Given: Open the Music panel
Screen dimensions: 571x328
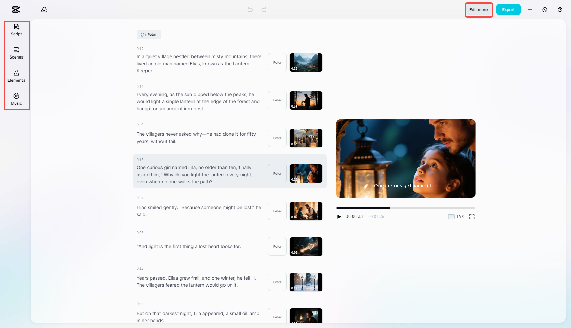Looking at the screenshot, I should coord(16,99).
